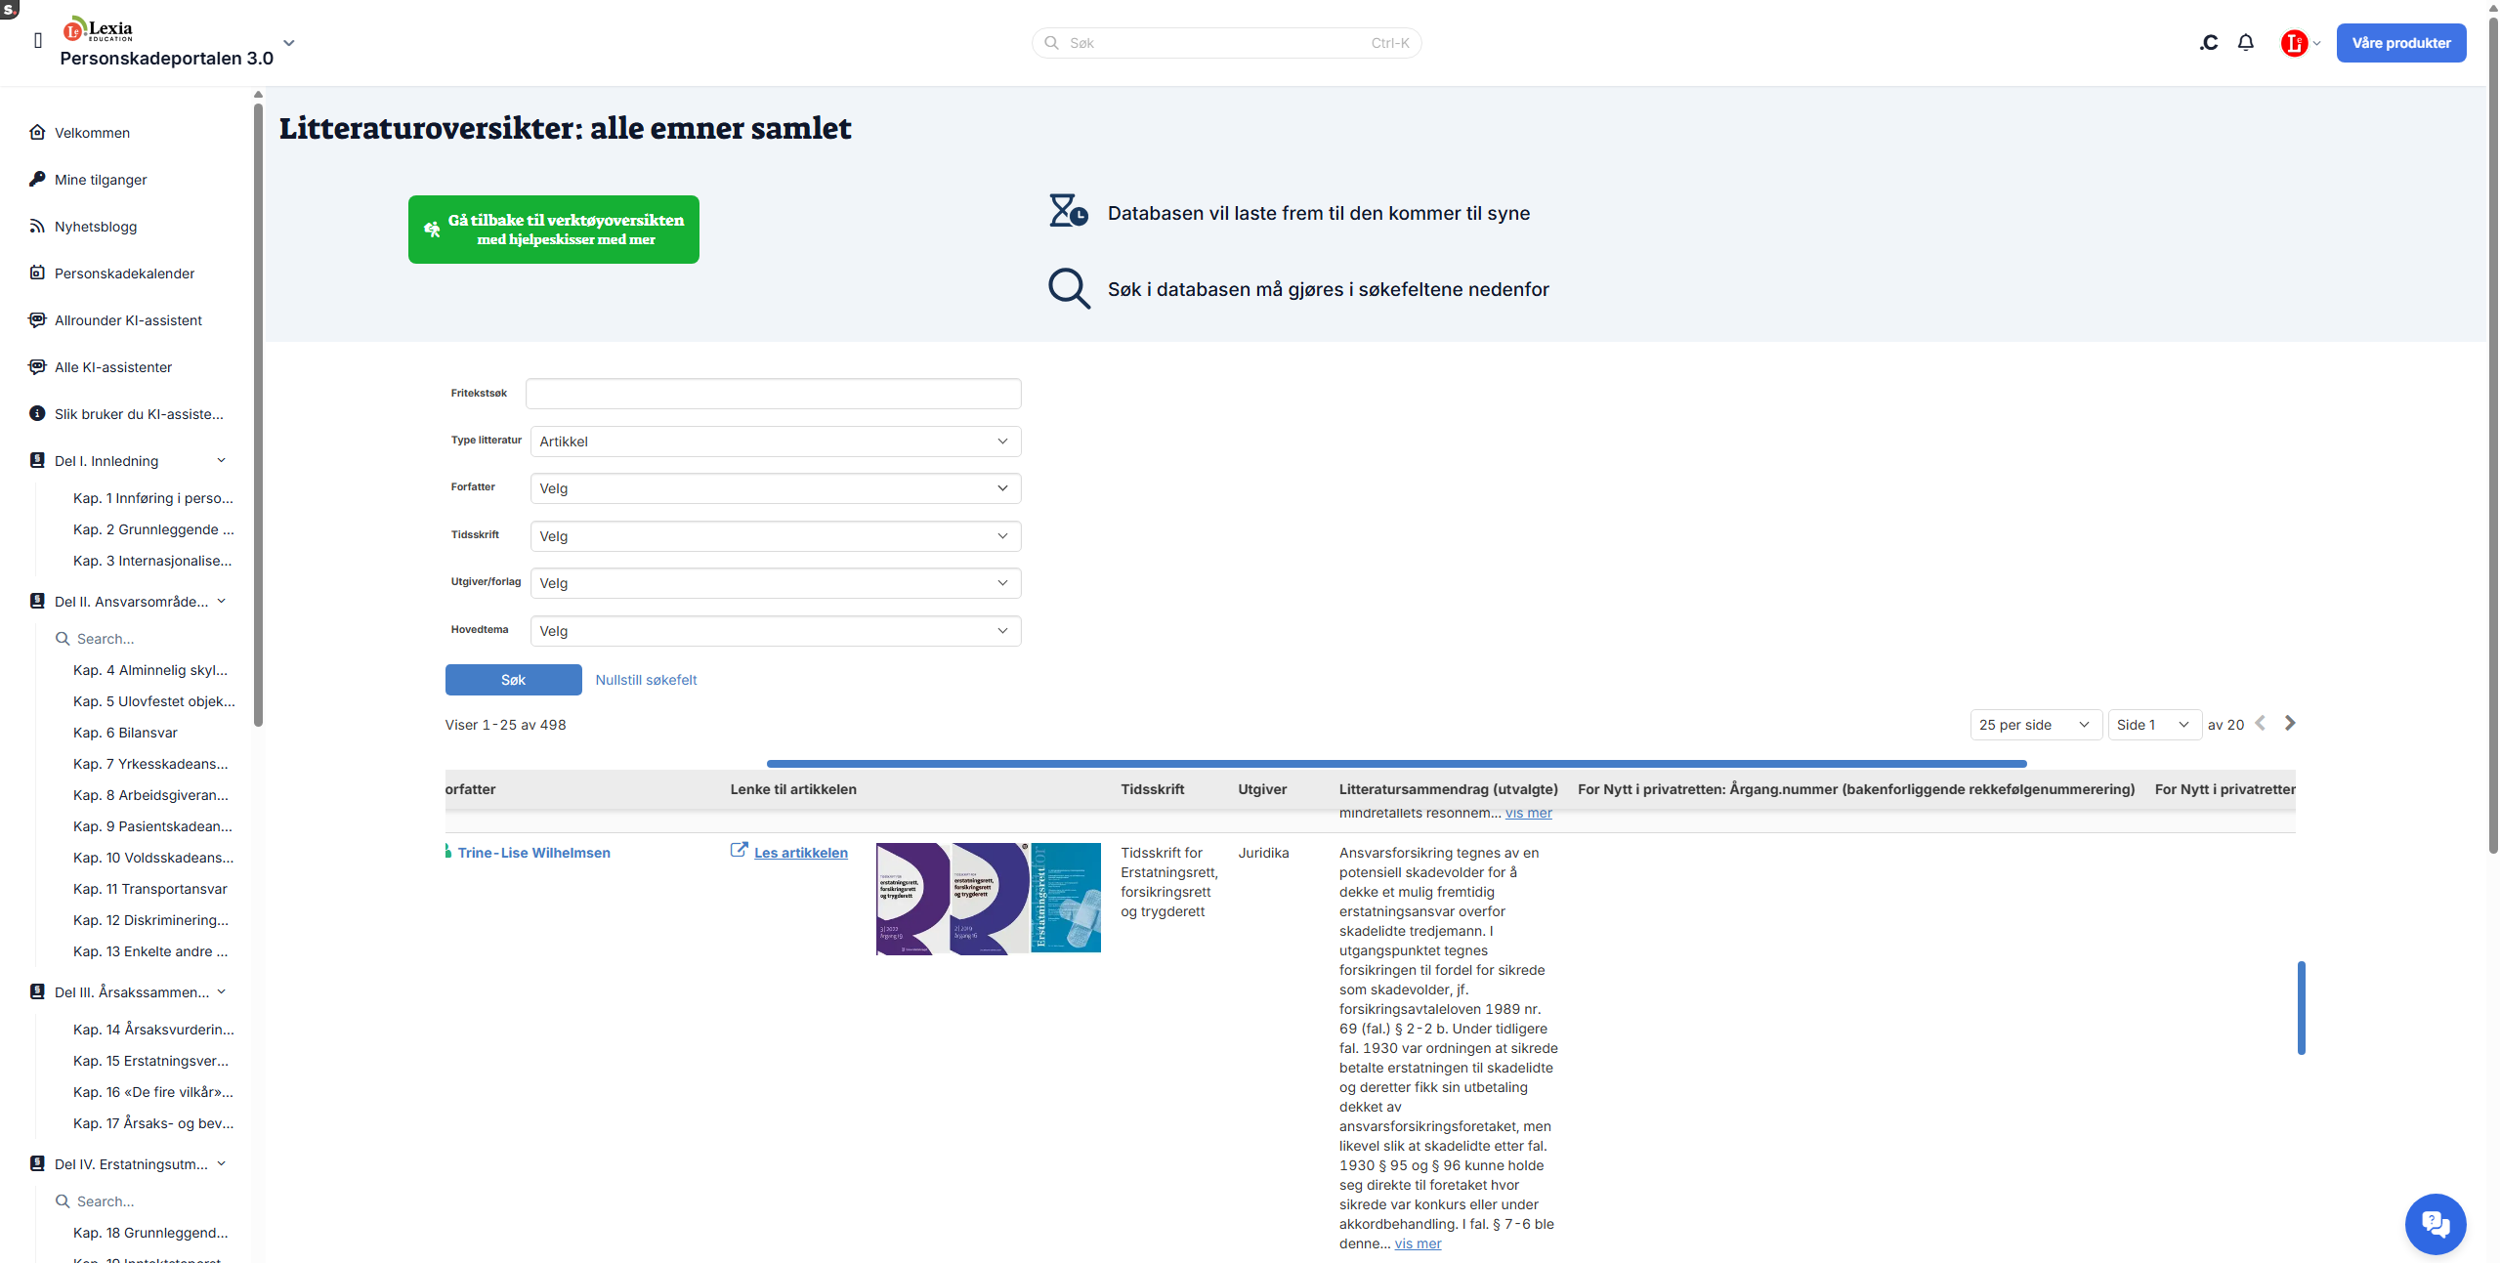The width and height of the screenshot is (2500, 1263).
Task: Click the large magnifier icon beside Søk i databasen
Action: pyautogui.click(x=1069, y=289)
